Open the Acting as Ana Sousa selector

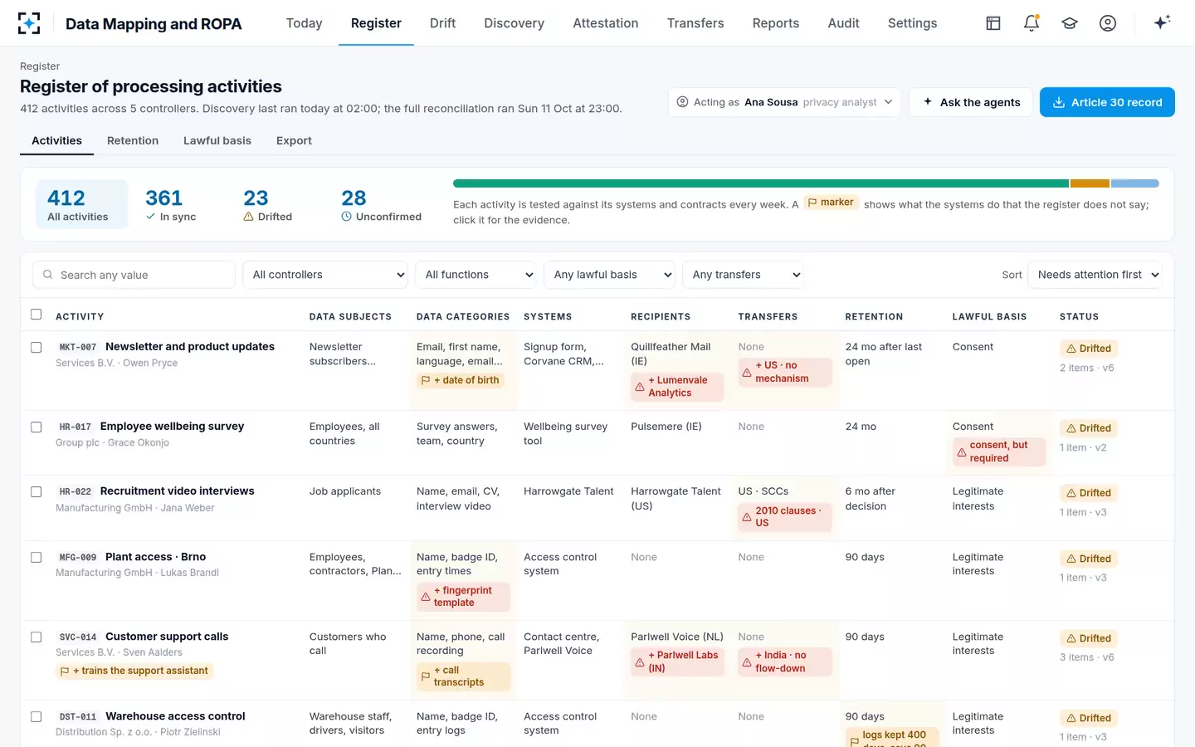click(x=784, y=102)
